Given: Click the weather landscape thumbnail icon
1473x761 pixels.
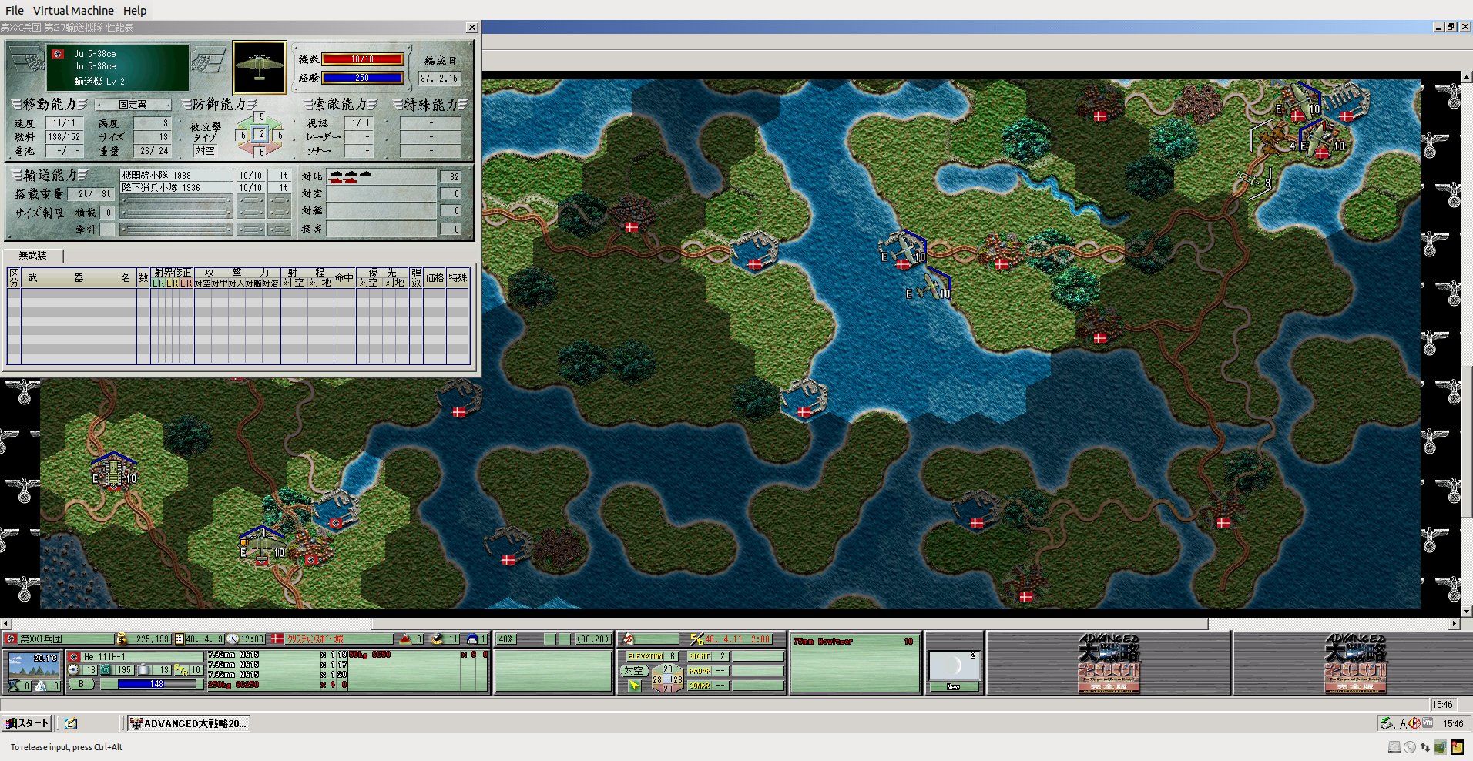Looking at the screenshot, I should (x=32, y=664).
